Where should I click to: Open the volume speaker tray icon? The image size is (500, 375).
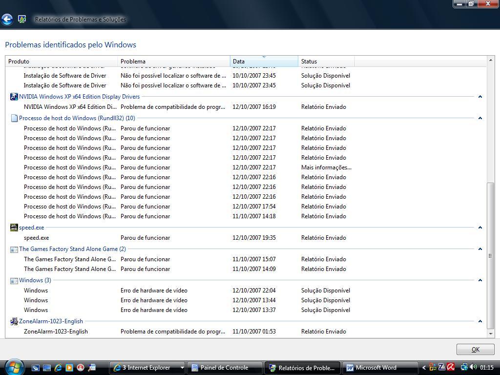click(473, 367)
